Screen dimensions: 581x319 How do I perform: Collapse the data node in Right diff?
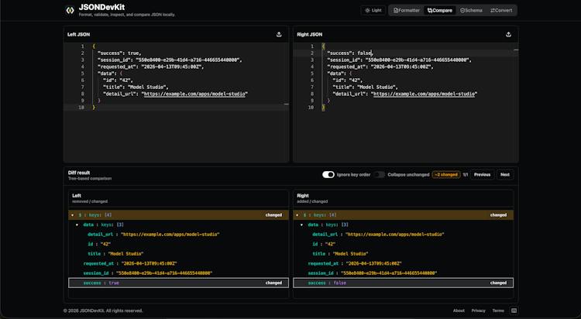[x=301, y=225]
